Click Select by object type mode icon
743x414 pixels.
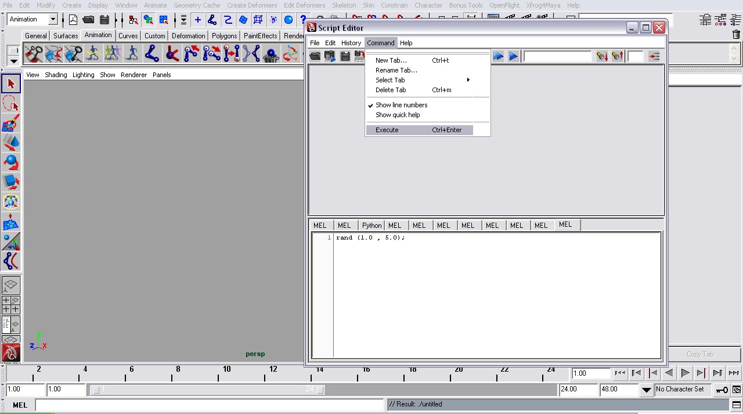pos(149,20)
